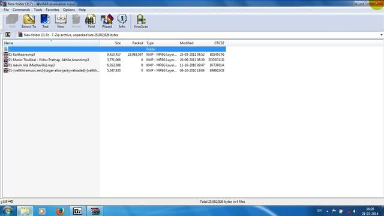Launch Firefox from taskbar
This screenshot has width=384, height=216.
60,211
